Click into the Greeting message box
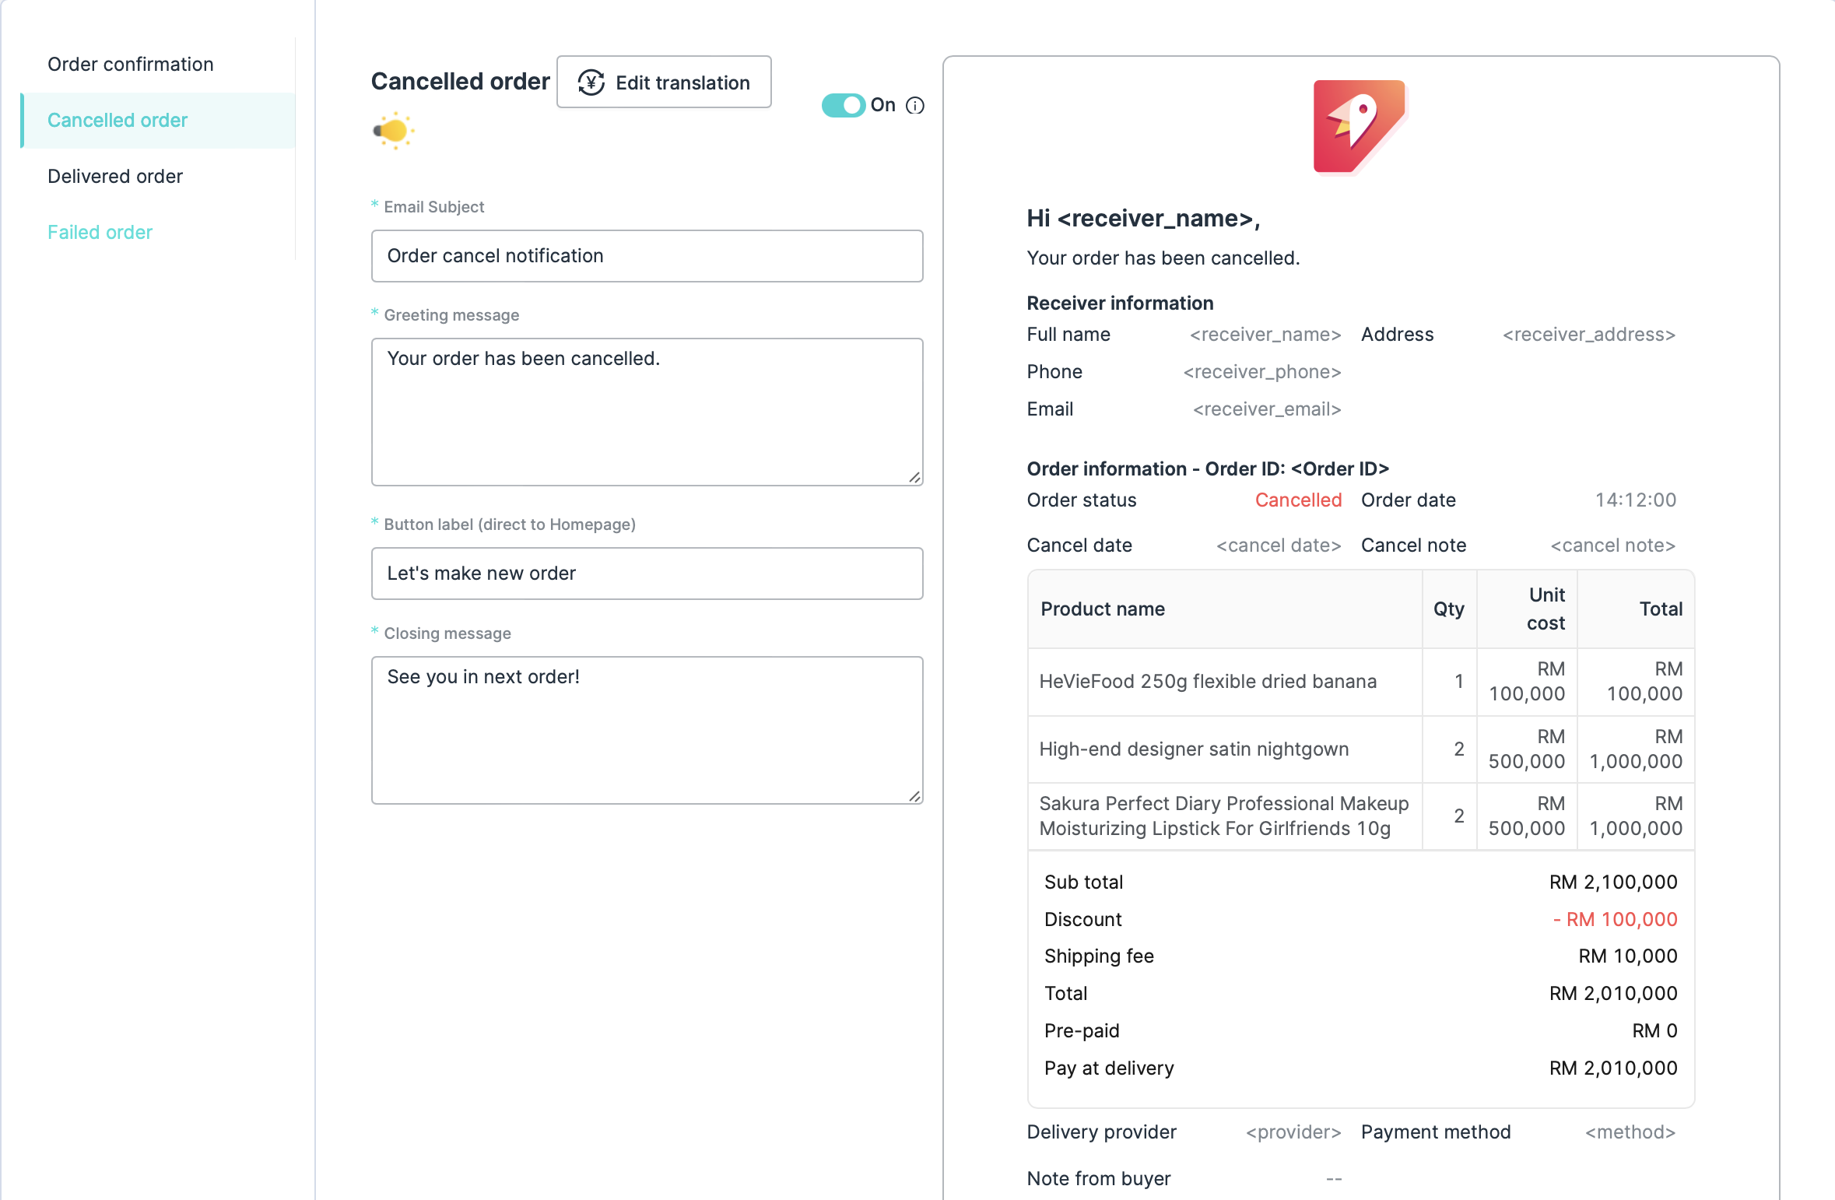 coord(647,412)
